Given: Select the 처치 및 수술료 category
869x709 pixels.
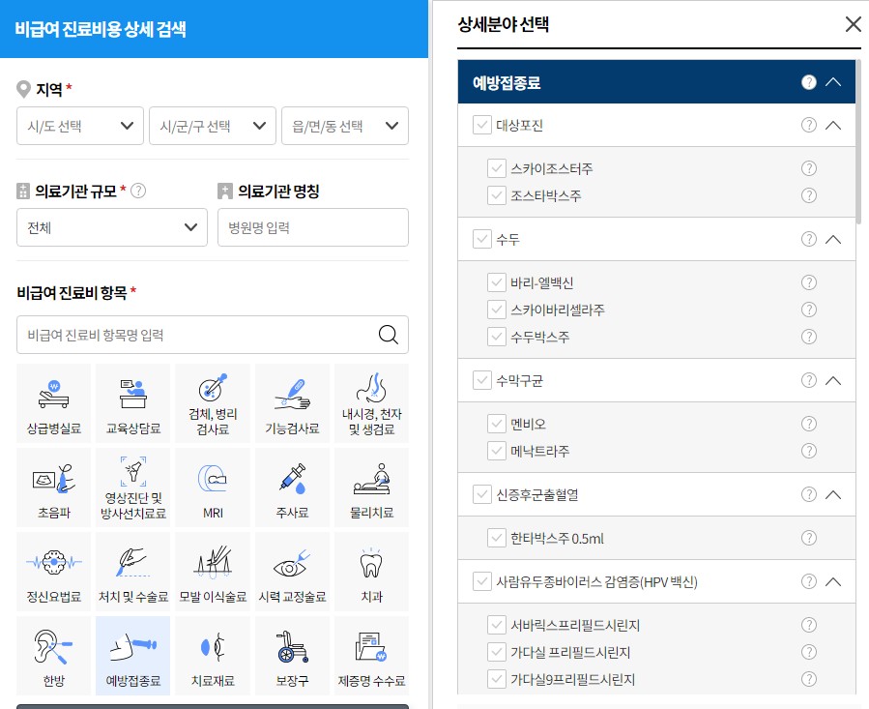Looking at the screenshot, I should 133,572.
